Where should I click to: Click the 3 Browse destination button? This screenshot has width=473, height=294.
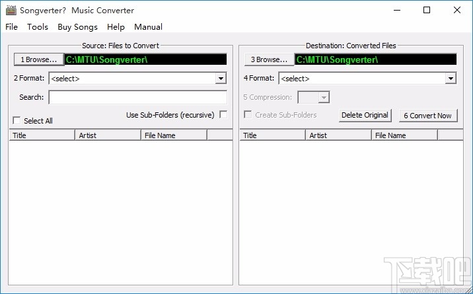click(x=269, y=59)
